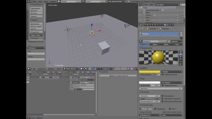Switch to Поверхность material type tab

click(144, 44)
